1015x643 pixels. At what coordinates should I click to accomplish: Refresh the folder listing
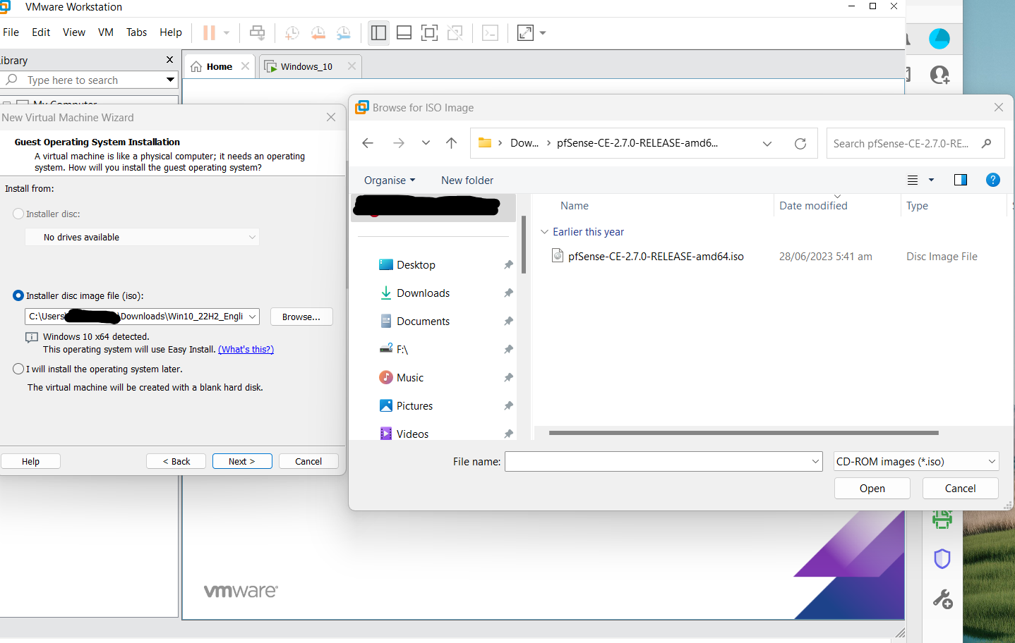[800, 143]
